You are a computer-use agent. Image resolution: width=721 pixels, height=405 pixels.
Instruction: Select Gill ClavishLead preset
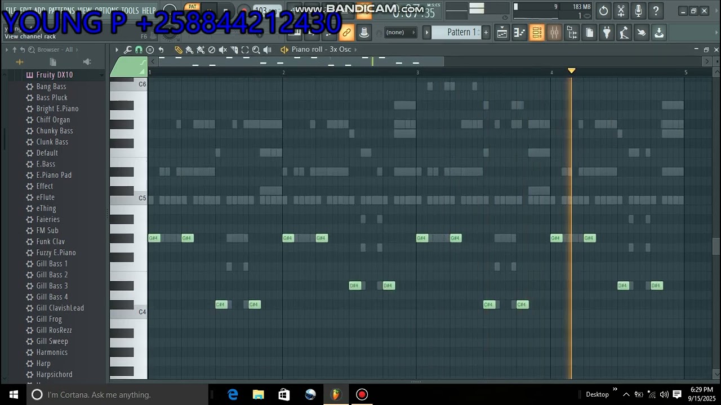(60, 308)
